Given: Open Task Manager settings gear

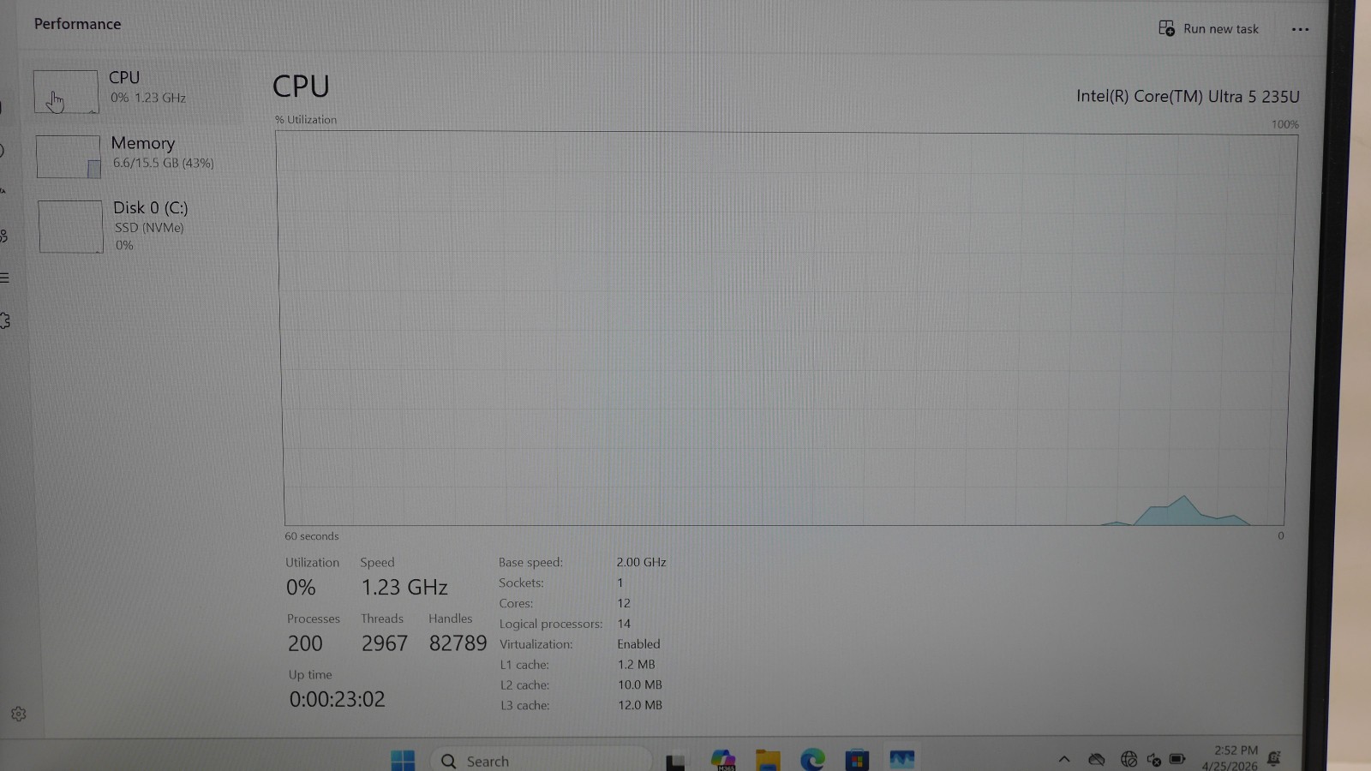Looking at the screenshot, I should coord(18,714).
